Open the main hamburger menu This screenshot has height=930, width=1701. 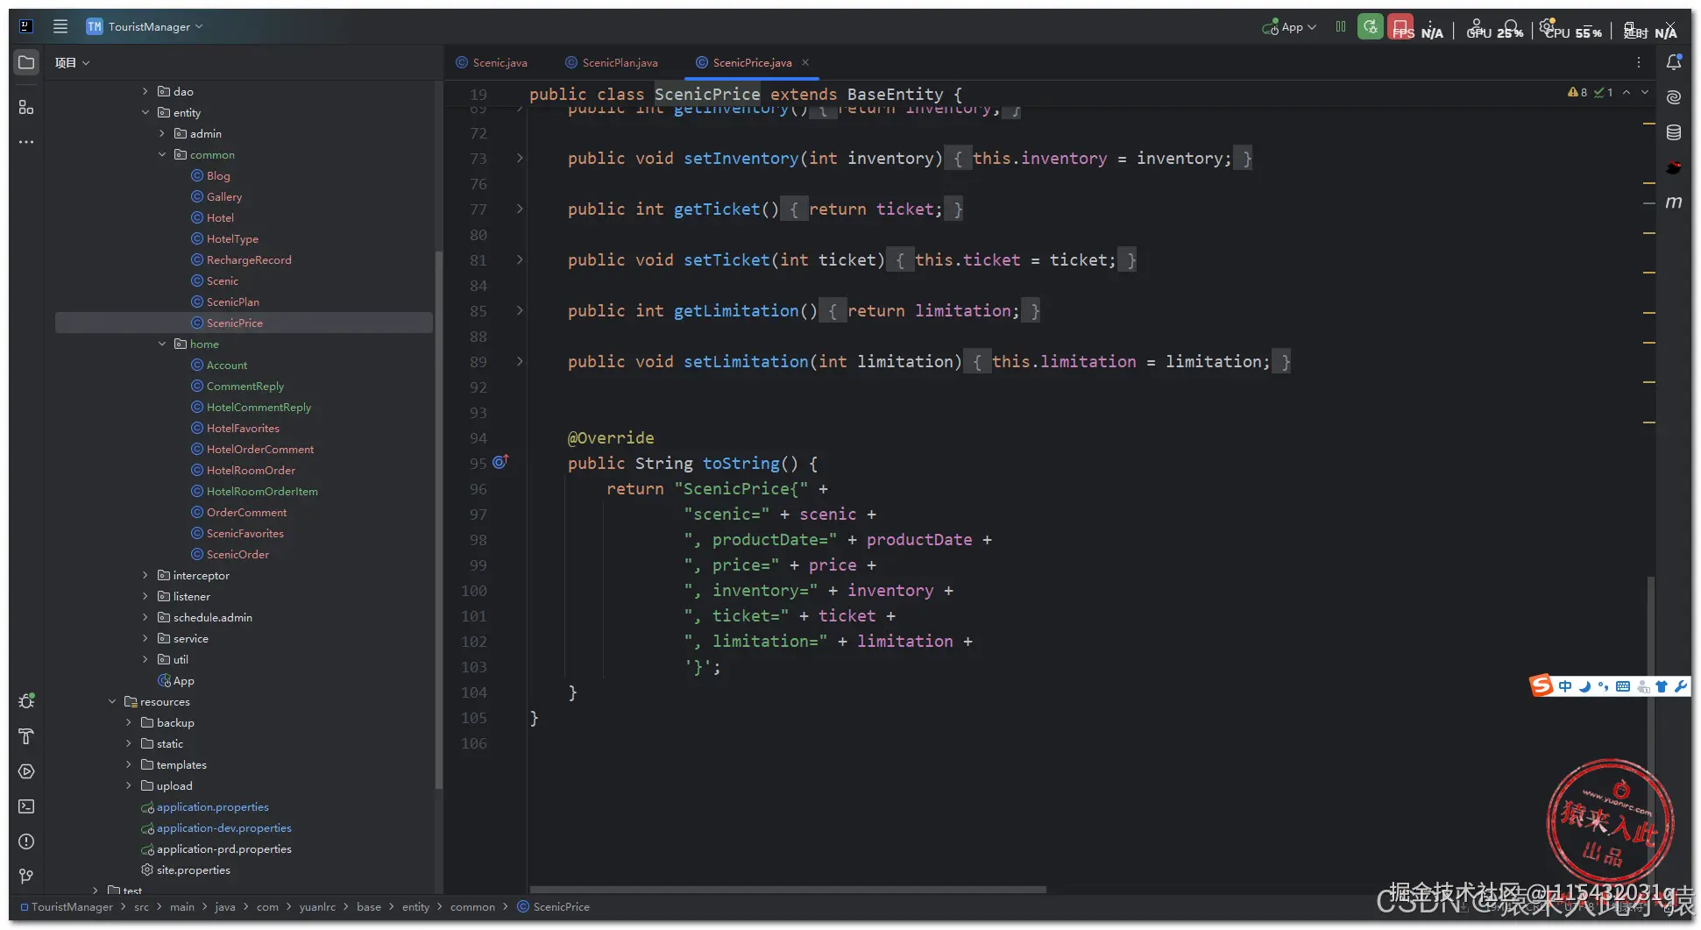(60, 26)
